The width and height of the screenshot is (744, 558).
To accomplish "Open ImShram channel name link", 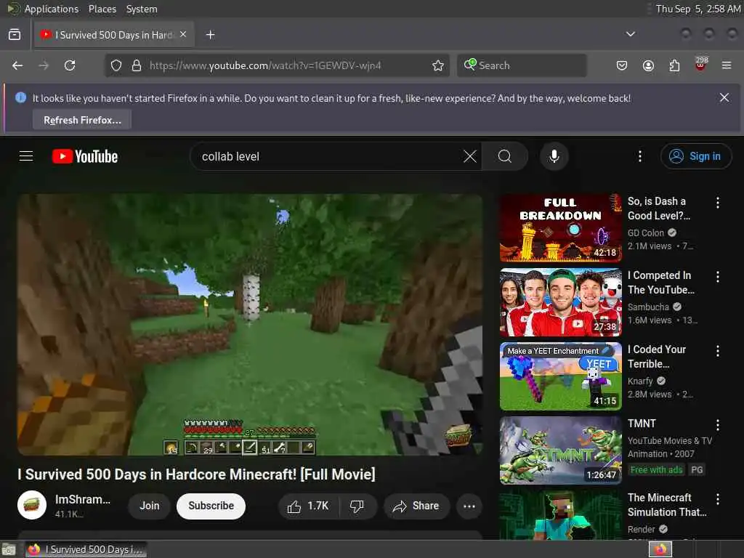I will tap(83, 499).
